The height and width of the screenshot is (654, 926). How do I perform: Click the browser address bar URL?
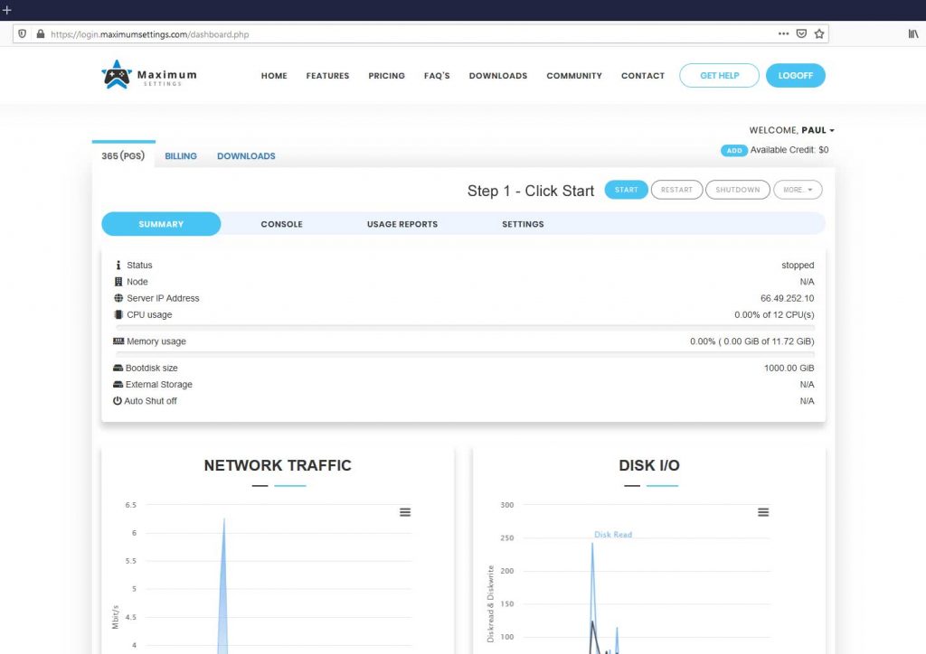point(150,34)
